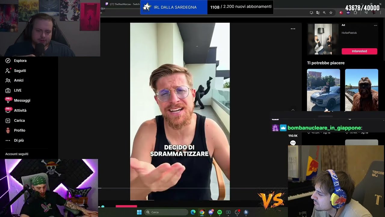Bookmark page with the star icon
This screenshot has width=385, height=217.
point(331,13)
